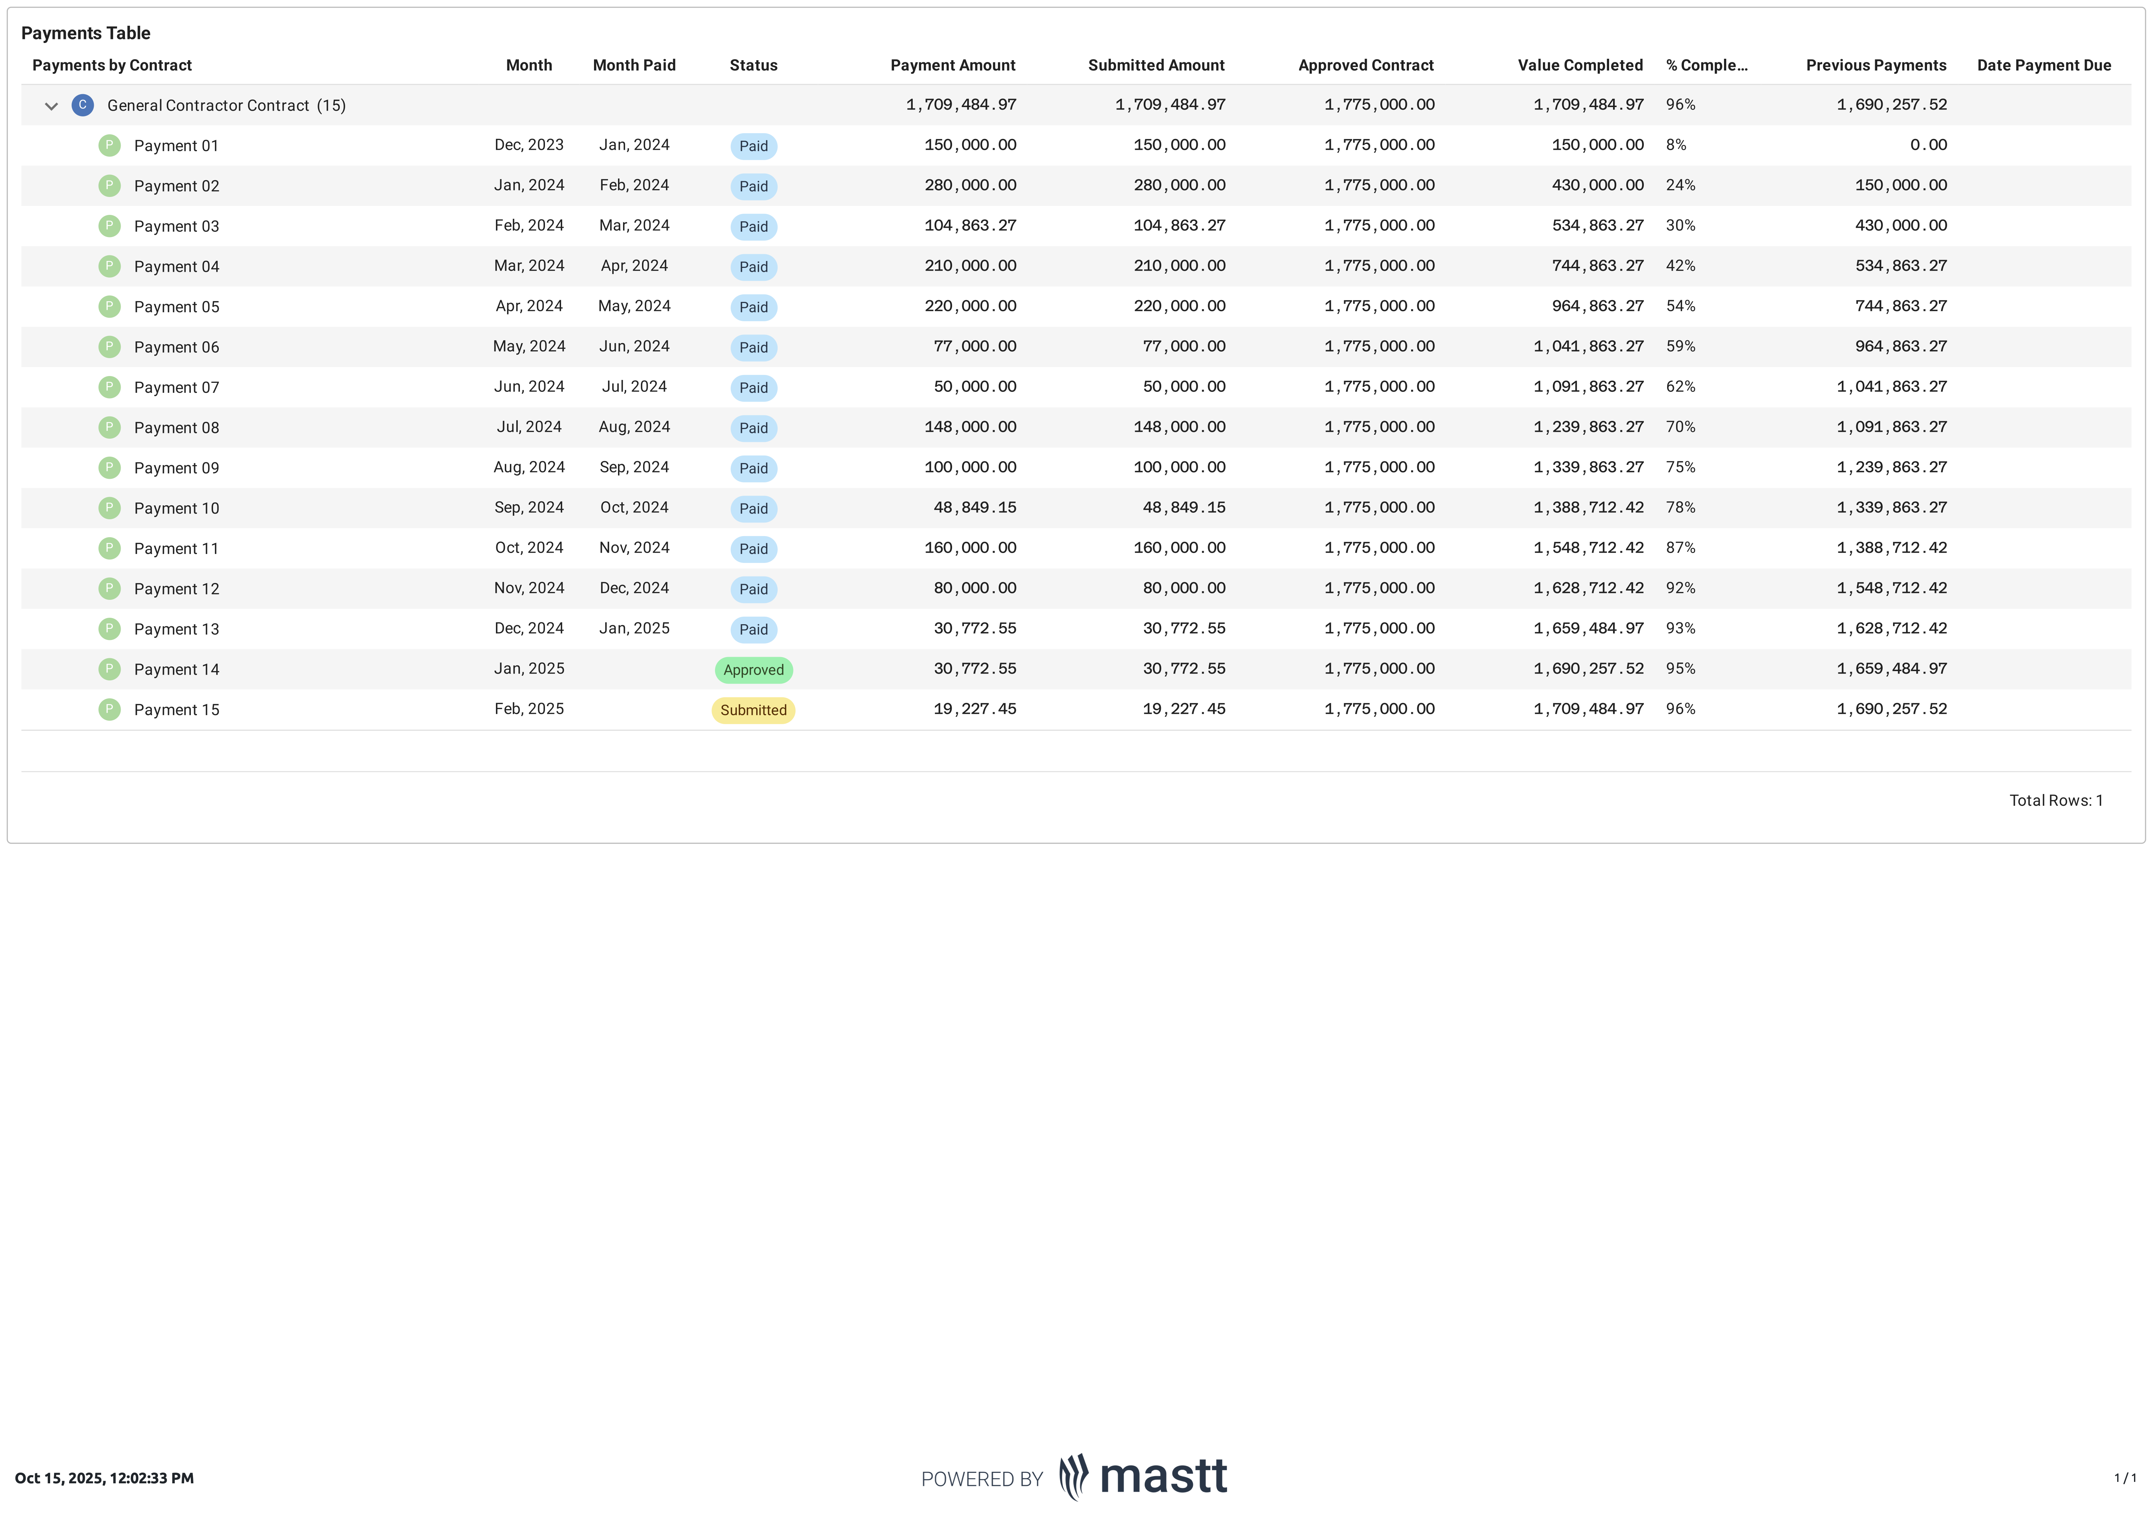The width and height of the screenshot is (2153, 1522).
Task: Click the Approved status badge on Payment 14
Action: (x=753, y=670)
